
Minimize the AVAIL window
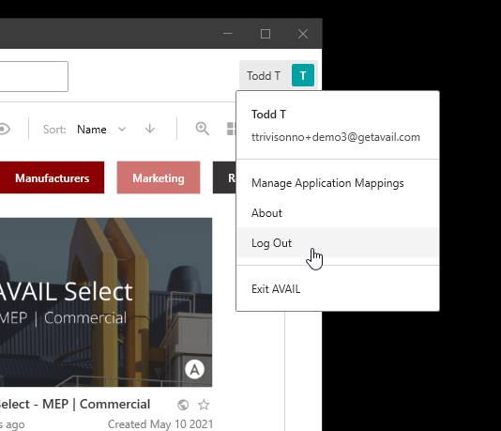tap(228, 34)
